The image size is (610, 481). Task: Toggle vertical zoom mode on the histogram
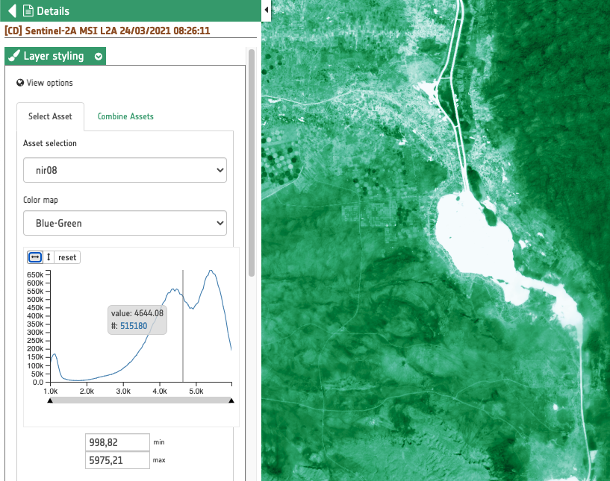coord(49,257)
